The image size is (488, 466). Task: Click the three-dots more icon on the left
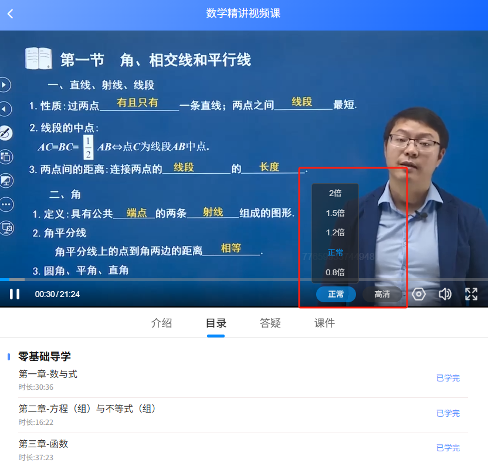pos(5,204)
